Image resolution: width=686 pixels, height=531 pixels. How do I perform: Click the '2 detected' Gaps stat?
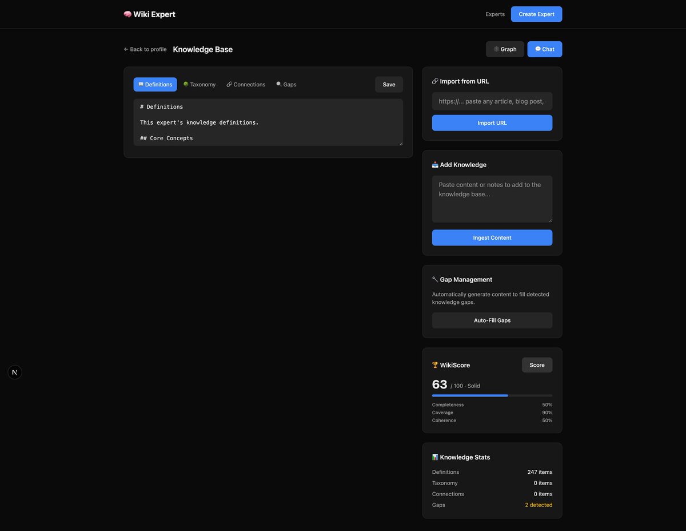(x=539, y=505)
